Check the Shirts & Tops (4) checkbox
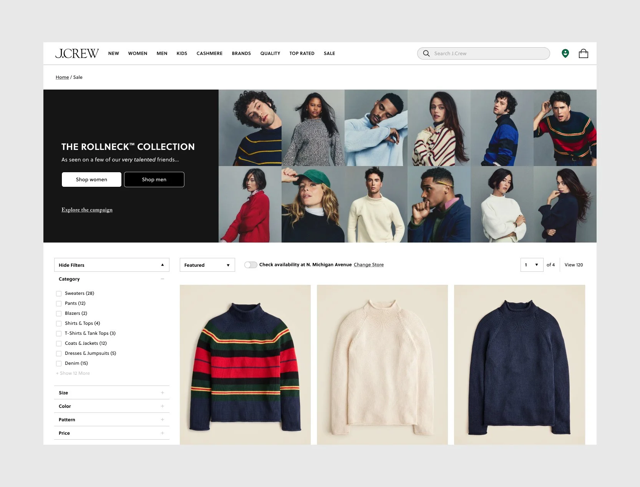This screenshot has width=640, height=487. 59,324
